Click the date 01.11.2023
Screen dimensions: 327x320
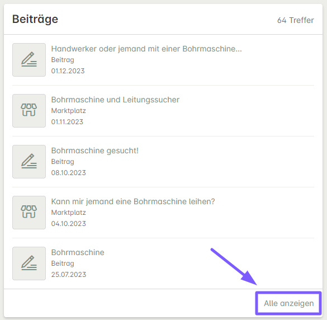point(67,122)
